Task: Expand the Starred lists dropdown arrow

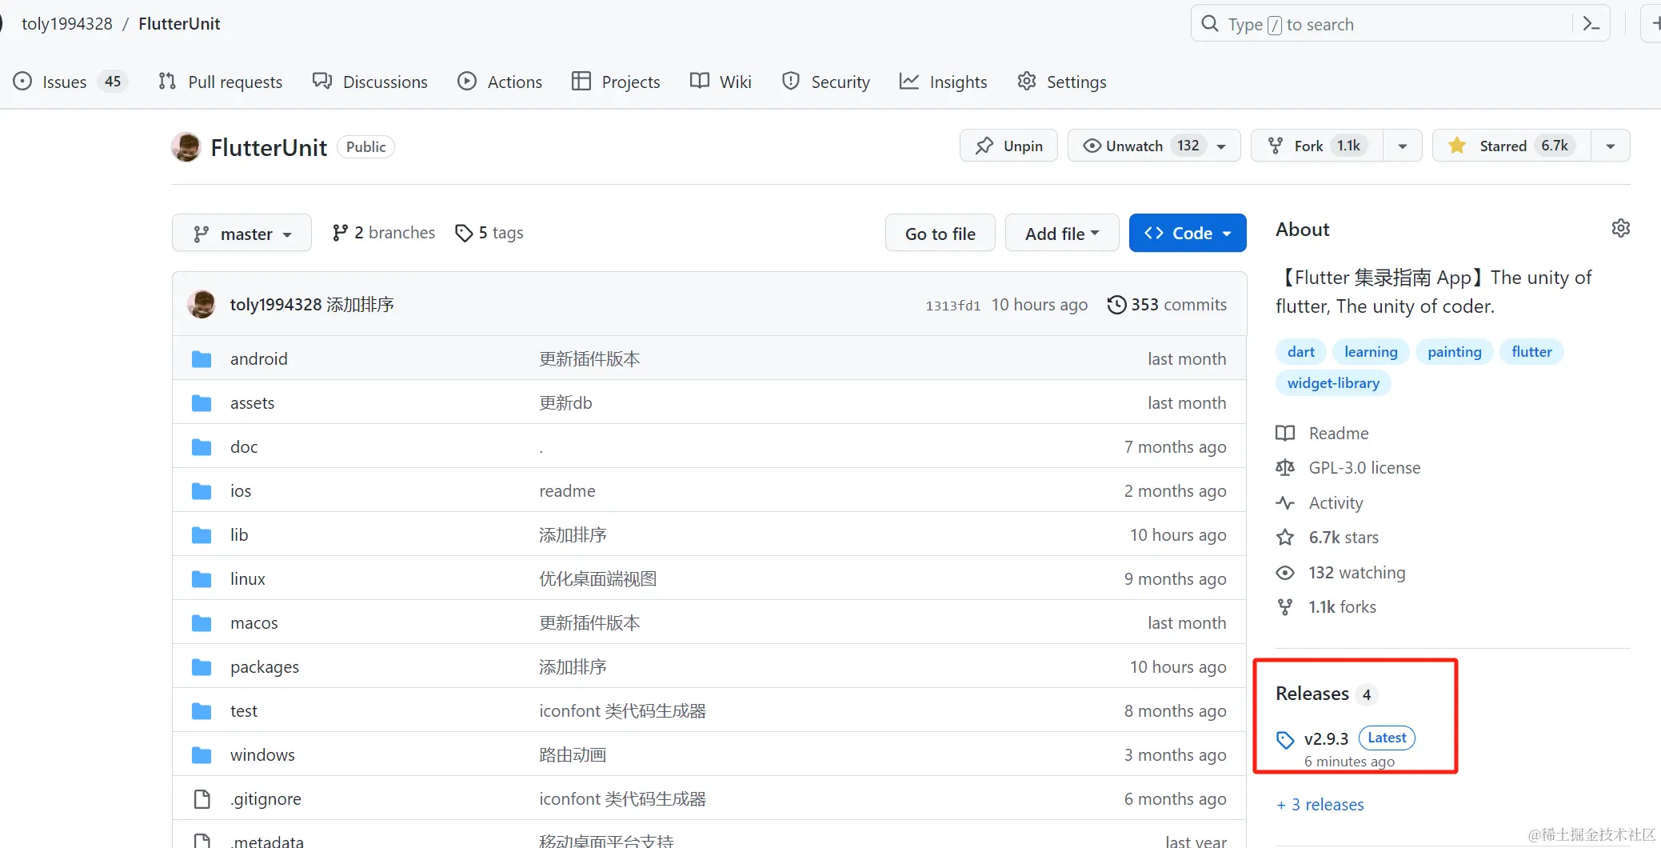Action: tap(1611, 146)
